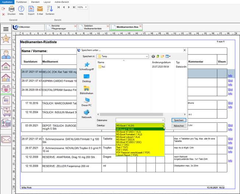Open the Berichte Pflegemanager tab
The image size is (240, 194).
pos(59,27)
